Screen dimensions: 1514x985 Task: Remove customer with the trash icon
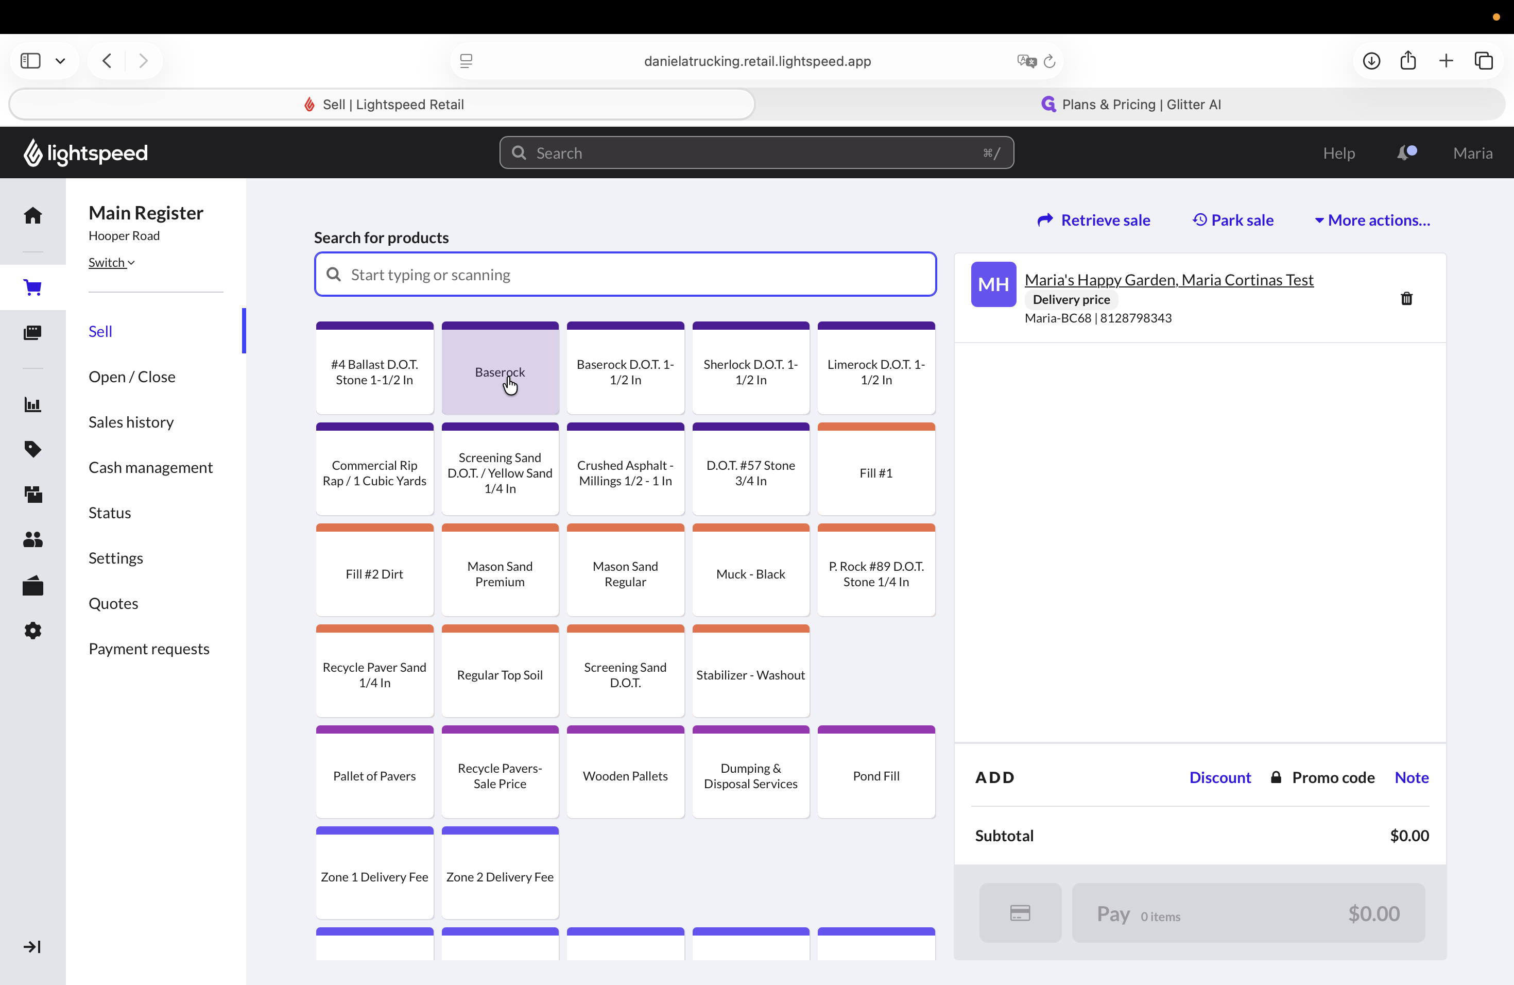(x=1406, y=298)
